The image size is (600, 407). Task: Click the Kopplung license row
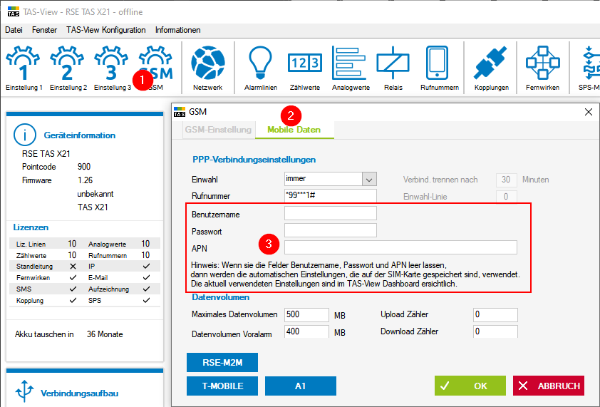(47, 301)
